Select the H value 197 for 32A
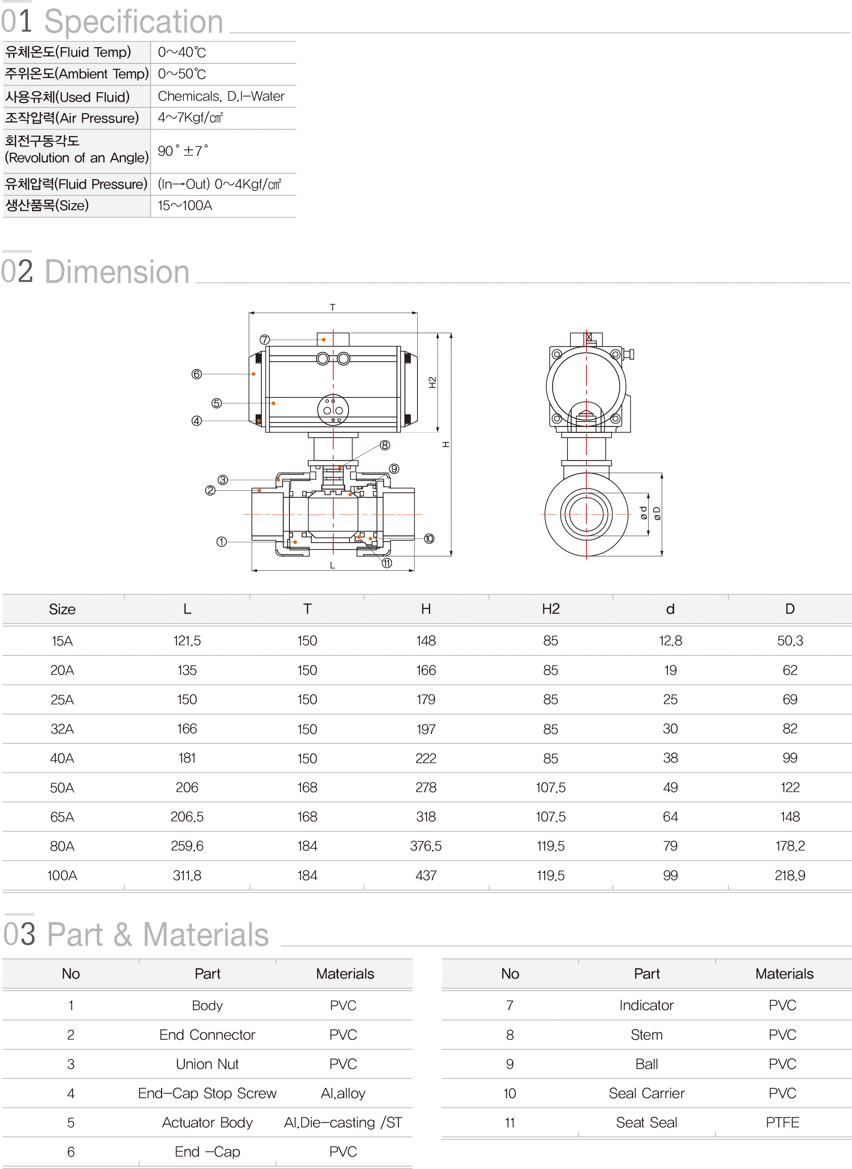The height and width of the screenshot is (1169, 852). click(x=426, y=729)
